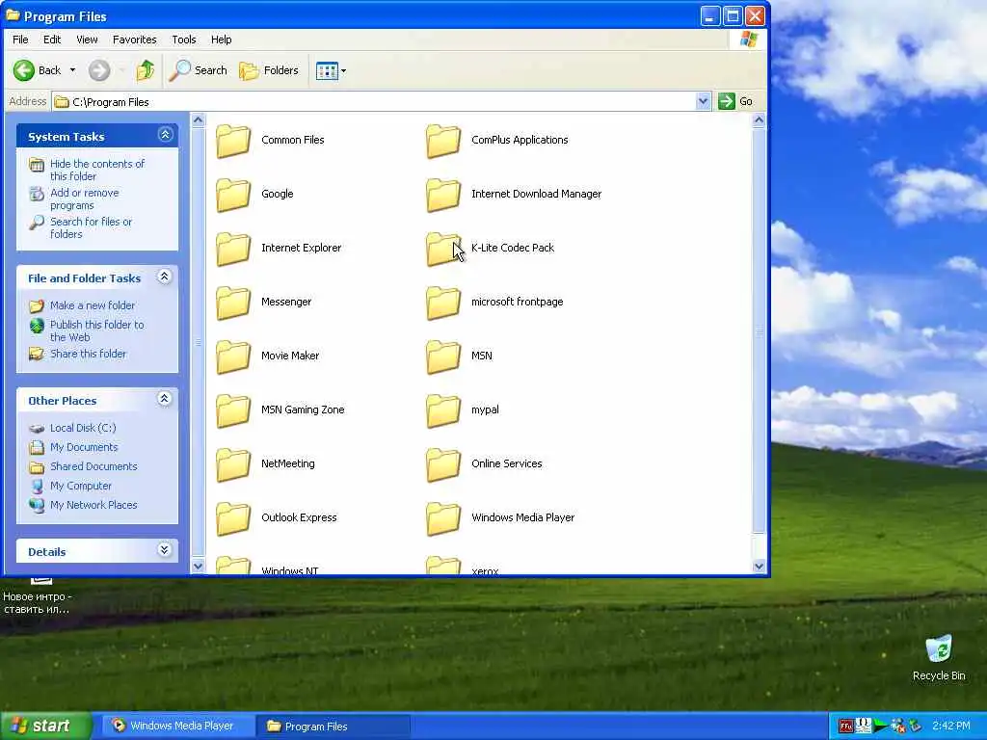Click task pane scrollbar down arrow
This screenshot has height=740, width=987.
click(x=198, y=566)
